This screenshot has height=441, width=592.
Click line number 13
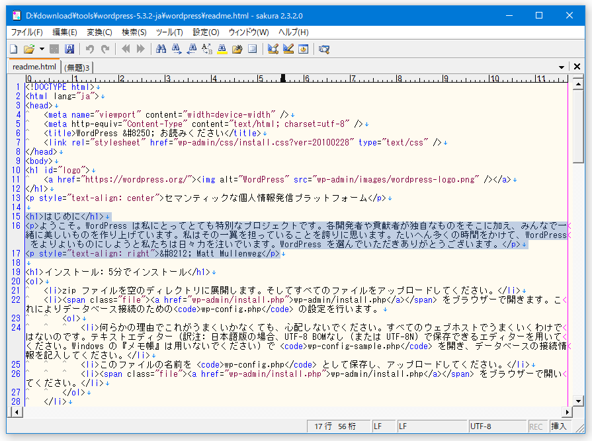16,198
